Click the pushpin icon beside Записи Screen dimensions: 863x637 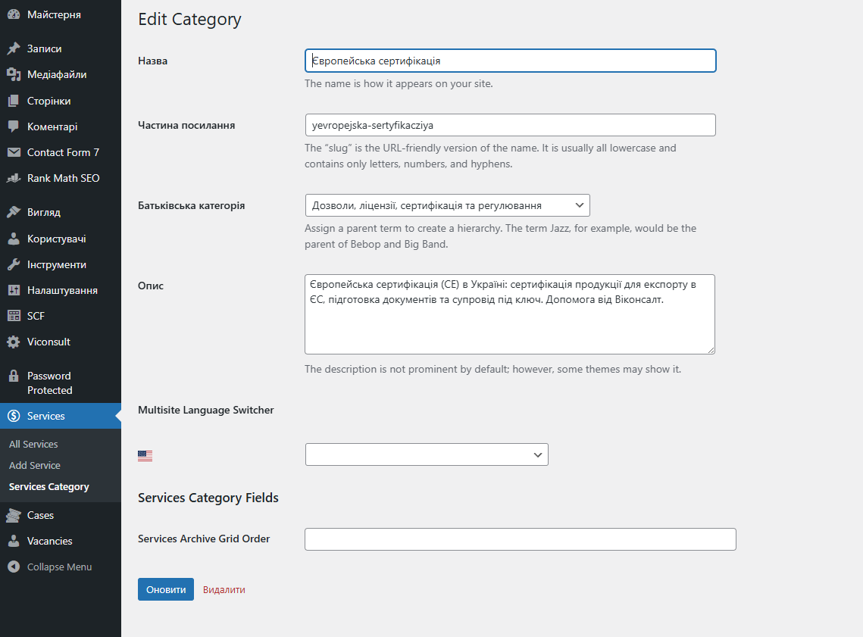coord(14,48)
